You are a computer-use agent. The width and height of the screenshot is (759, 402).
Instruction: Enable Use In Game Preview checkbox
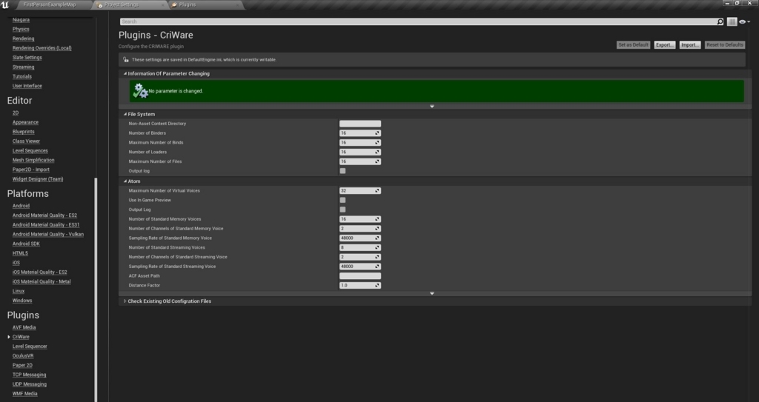click(342, 200)
